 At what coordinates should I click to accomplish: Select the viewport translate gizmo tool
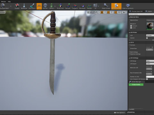[x=88, y=12]
